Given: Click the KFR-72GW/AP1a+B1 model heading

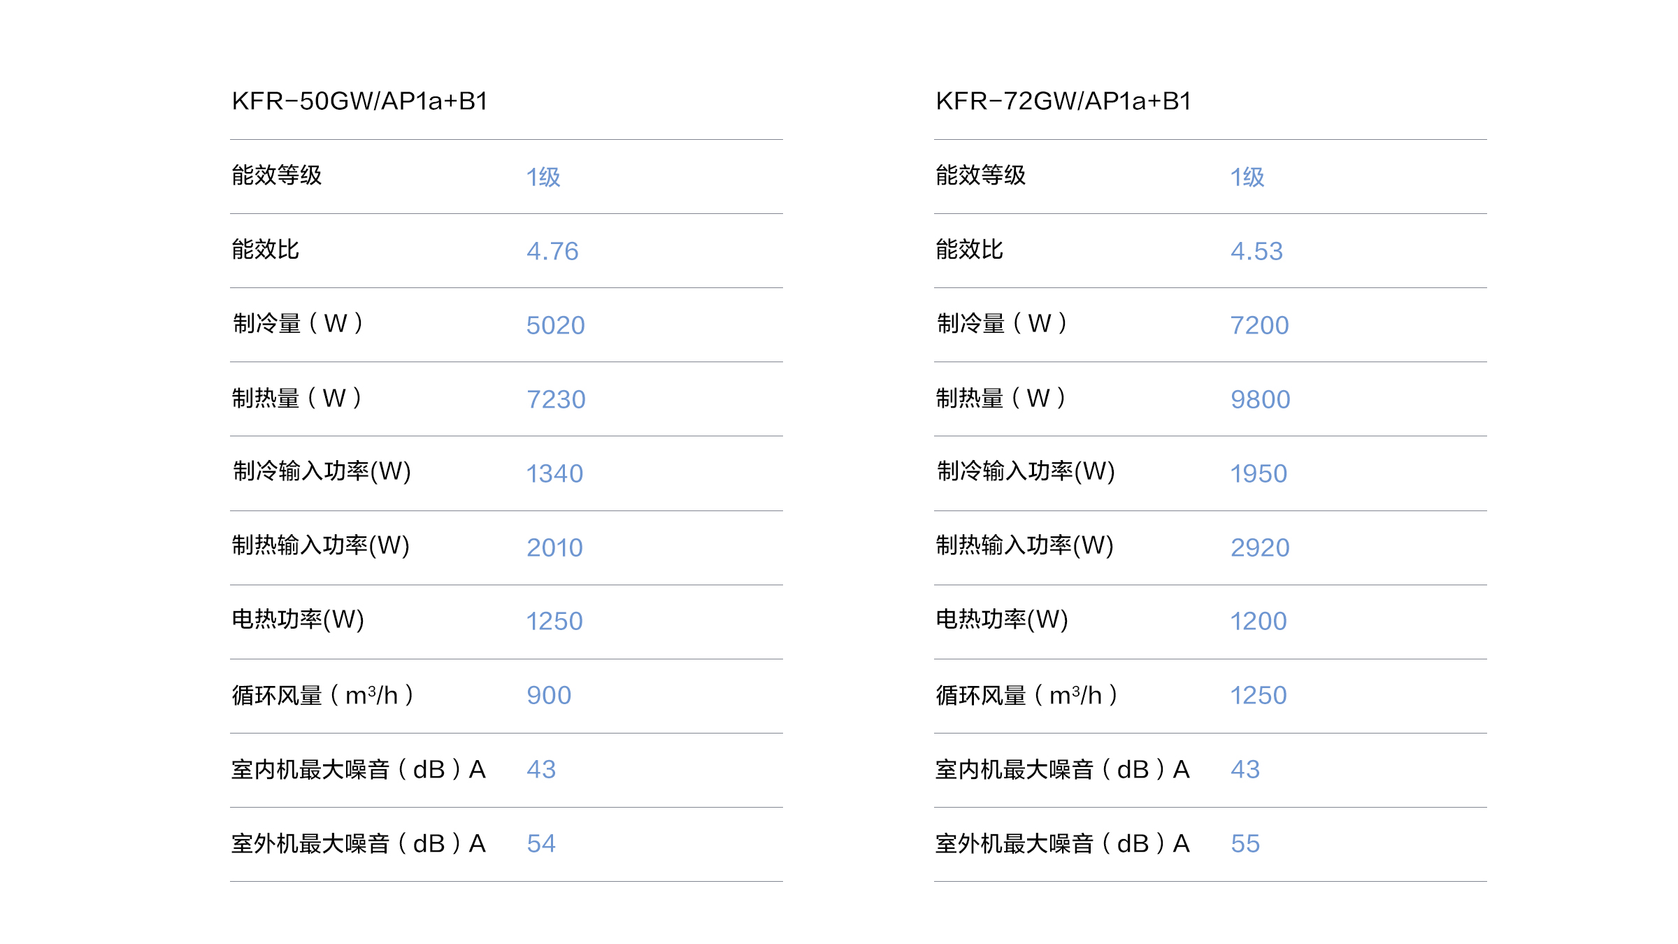Looking at the screenshot, I should 1063,101.
